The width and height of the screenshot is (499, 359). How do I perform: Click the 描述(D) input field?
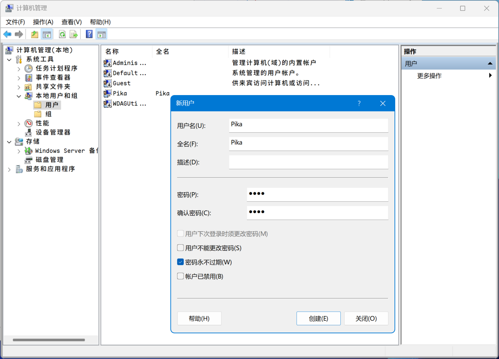click(308, 162)
